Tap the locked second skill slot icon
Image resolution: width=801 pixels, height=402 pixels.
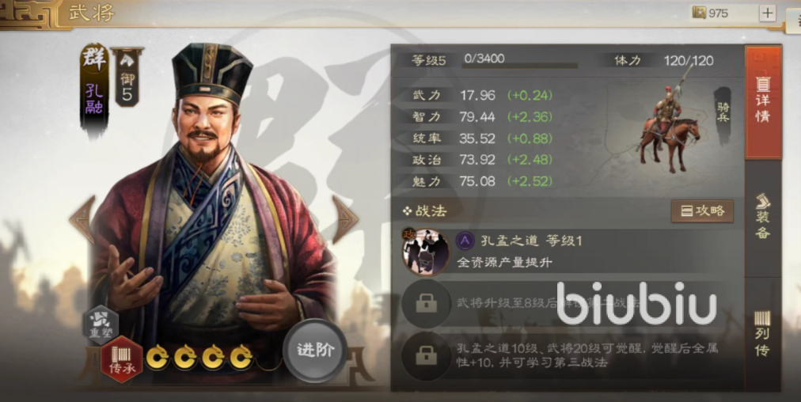click(426, 303)
